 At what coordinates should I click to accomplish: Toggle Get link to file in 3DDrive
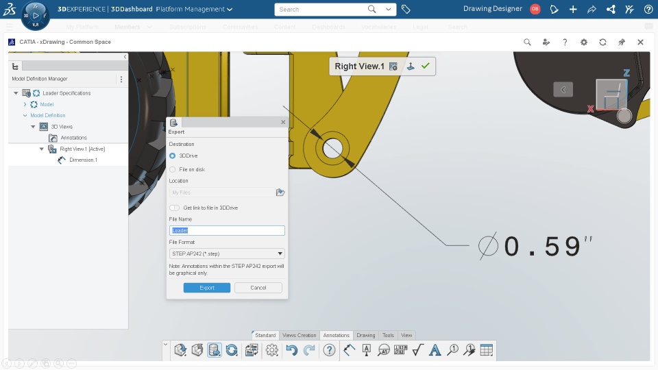tap(174, 208)
